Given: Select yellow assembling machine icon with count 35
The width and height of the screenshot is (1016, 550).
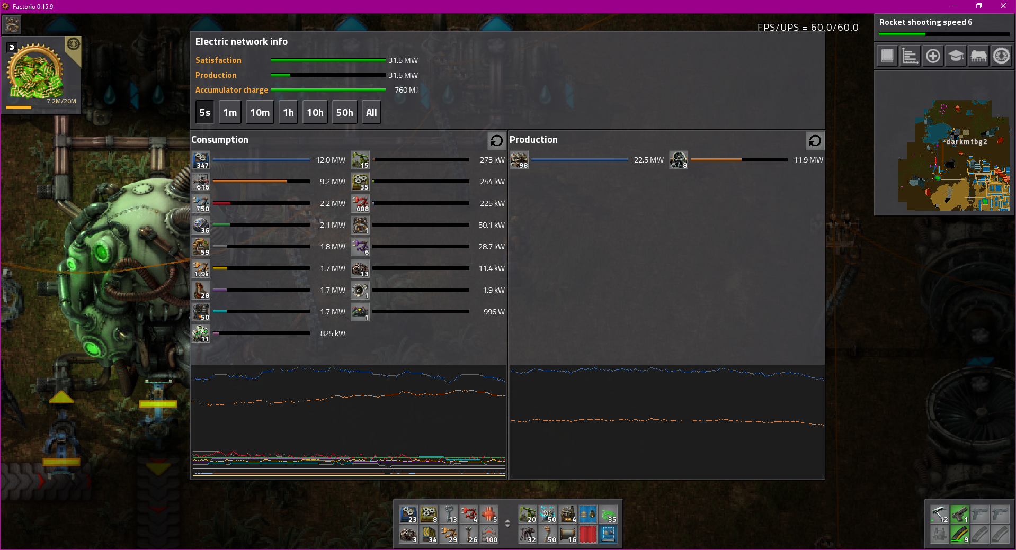Looking at the screenshot, I should 360,182.
